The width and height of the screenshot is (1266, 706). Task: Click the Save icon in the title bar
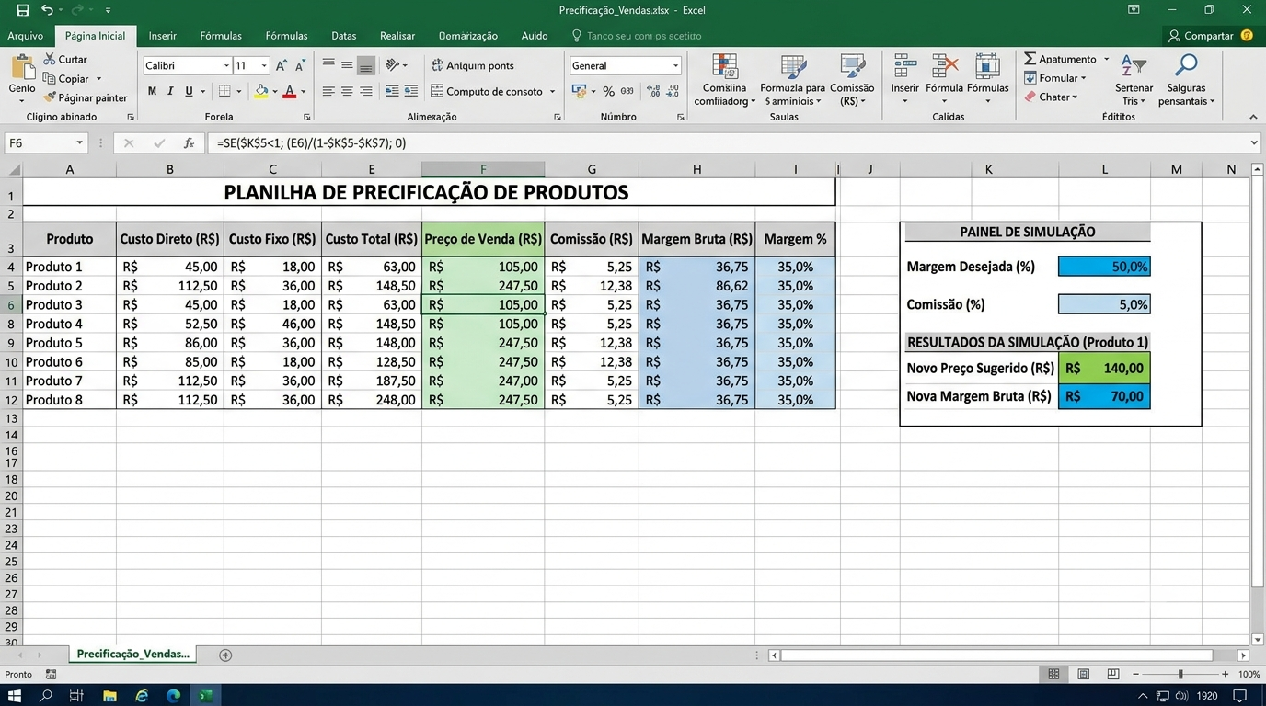coord(22,10)
